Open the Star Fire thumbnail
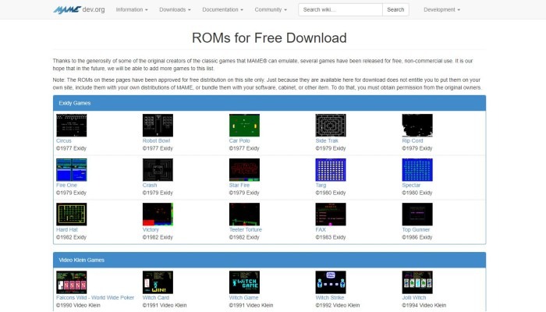The image size is (546, 312). (x=244, y=170)
